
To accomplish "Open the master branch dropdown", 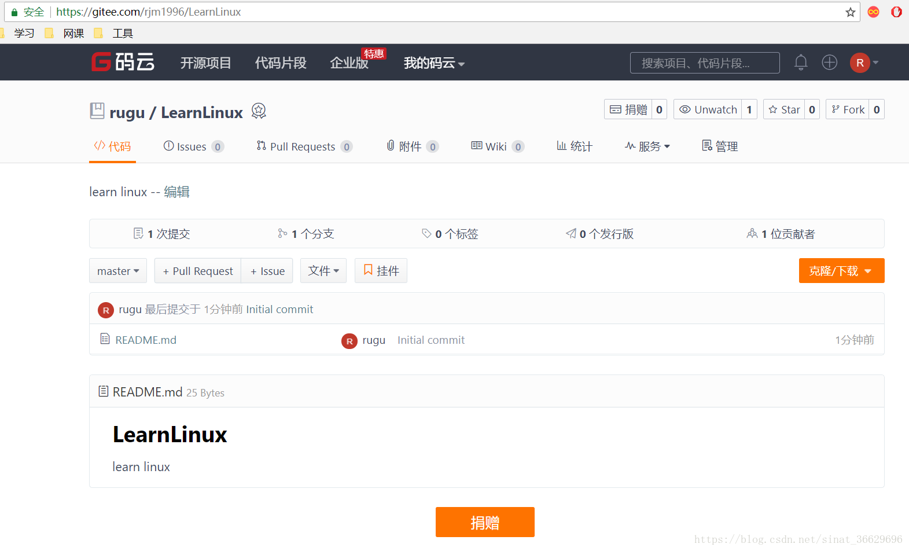I will pyautogui.click(x=118, y=271).
